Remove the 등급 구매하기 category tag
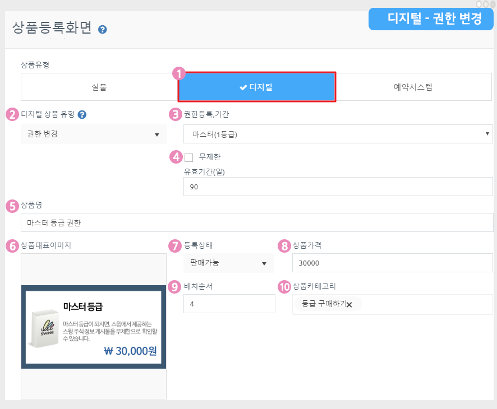The image size is (497, 409). pyautogui.click(x=349, y=304)
